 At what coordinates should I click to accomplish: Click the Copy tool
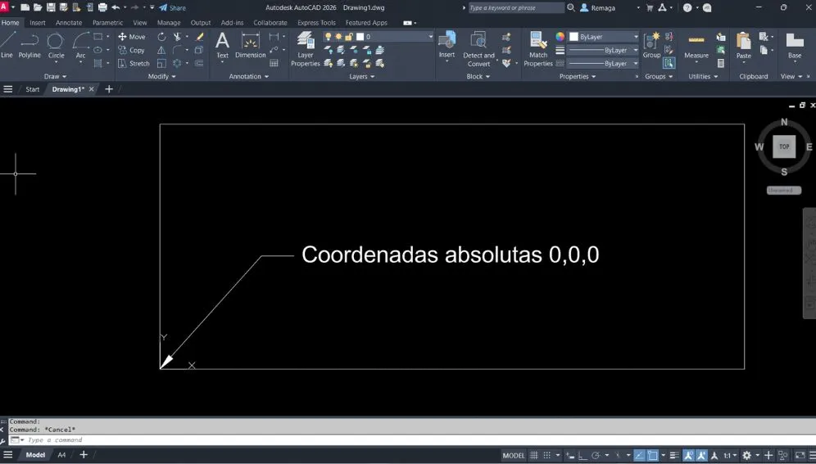coord(131,51)
